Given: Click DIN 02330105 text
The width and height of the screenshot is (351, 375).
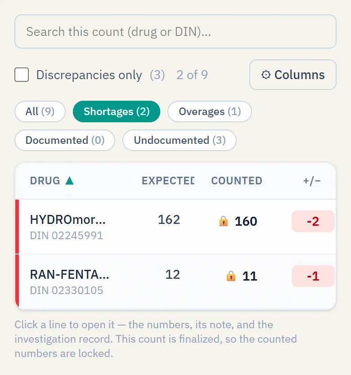Looking at the screenshot, I should [x=67, y=290].
